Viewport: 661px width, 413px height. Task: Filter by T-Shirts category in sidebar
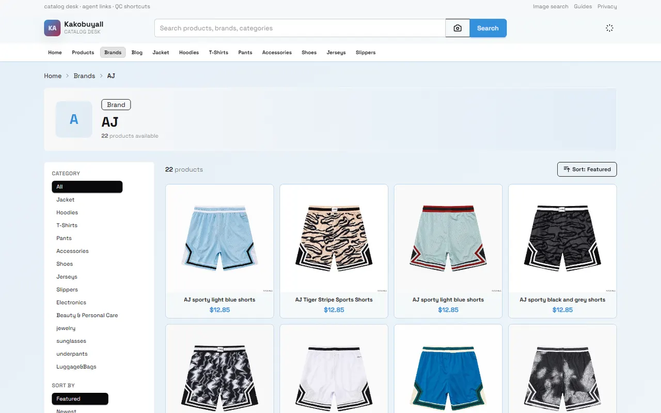(x=67, y=226)
